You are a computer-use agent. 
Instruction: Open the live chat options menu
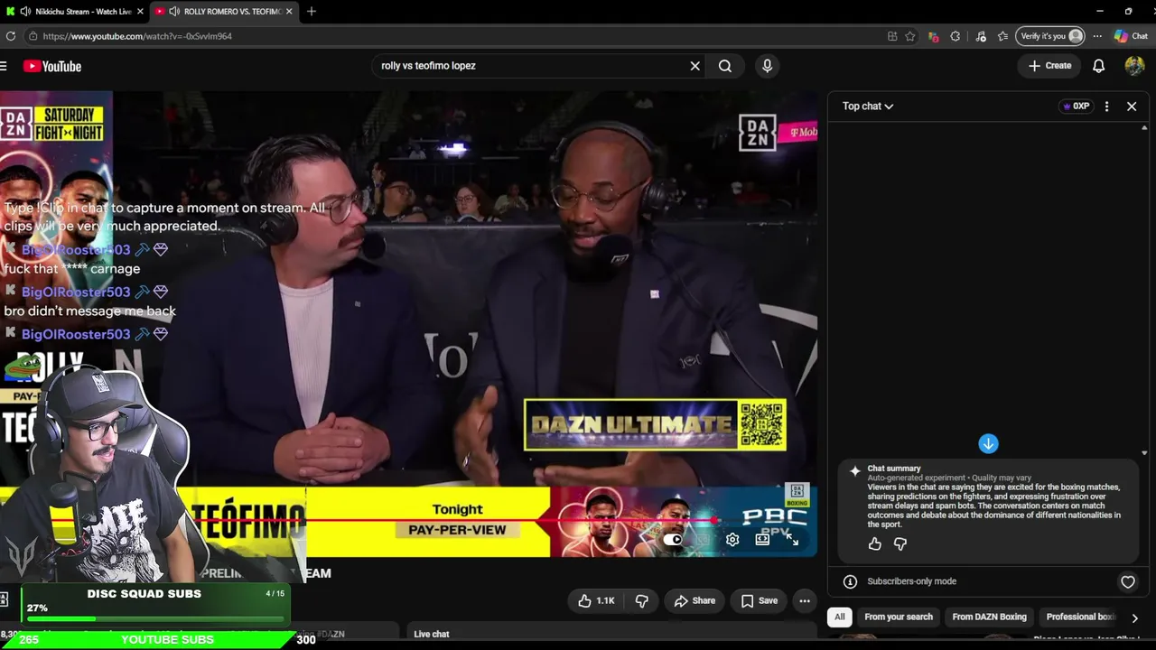coord(1106,107)
